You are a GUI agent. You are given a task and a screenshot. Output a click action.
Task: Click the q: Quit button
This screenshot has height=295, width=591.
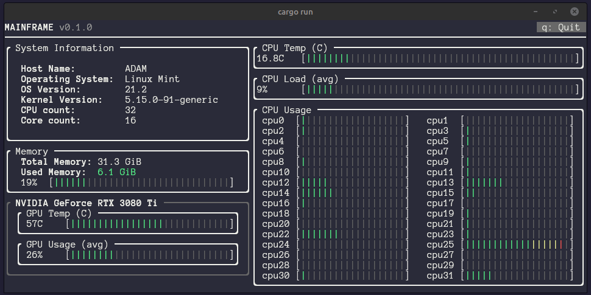coord(561,27)
